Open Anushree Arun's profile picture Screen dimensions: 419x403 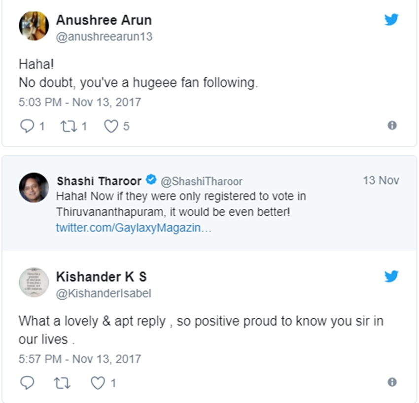tap(34, 26)
